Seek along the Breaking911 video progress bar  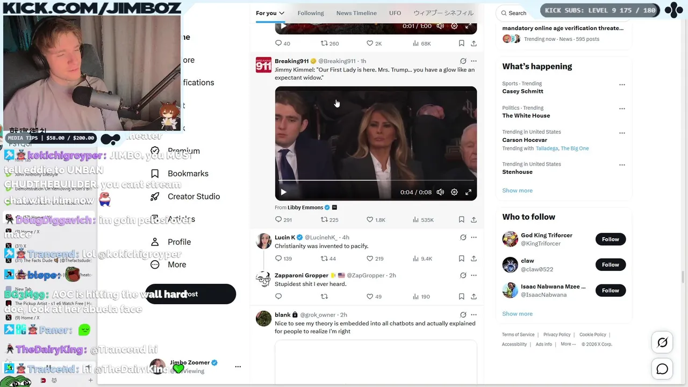(x=376, y=180)
